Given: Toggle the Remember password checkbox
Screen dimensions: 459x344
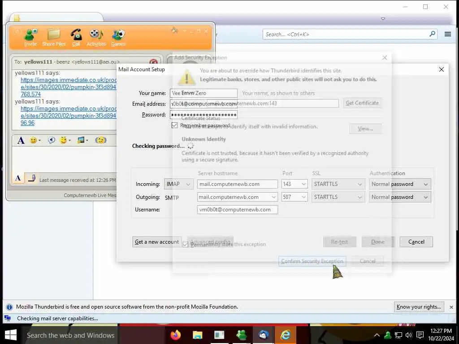Looking at the screenshot, I should point(174,125).
